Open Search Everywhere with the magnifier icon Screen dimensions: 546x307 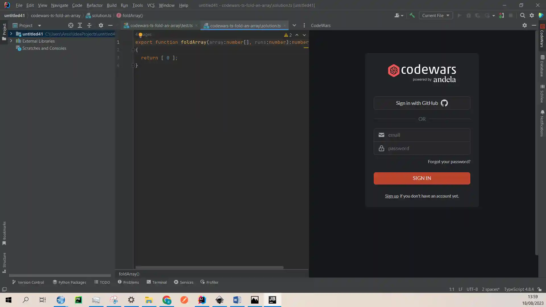[523, 15]
